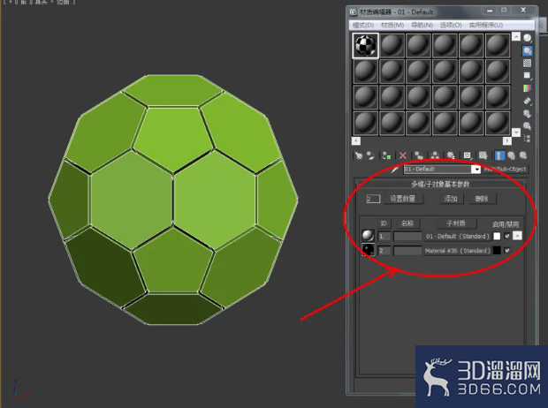548x408 pixels.
Task: Click the ID field showing 1
Action: 384,237
